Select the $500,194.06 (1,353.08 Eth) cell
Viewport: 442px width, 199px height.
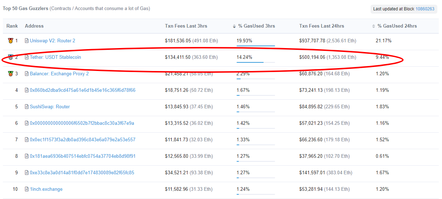point(328,57)
